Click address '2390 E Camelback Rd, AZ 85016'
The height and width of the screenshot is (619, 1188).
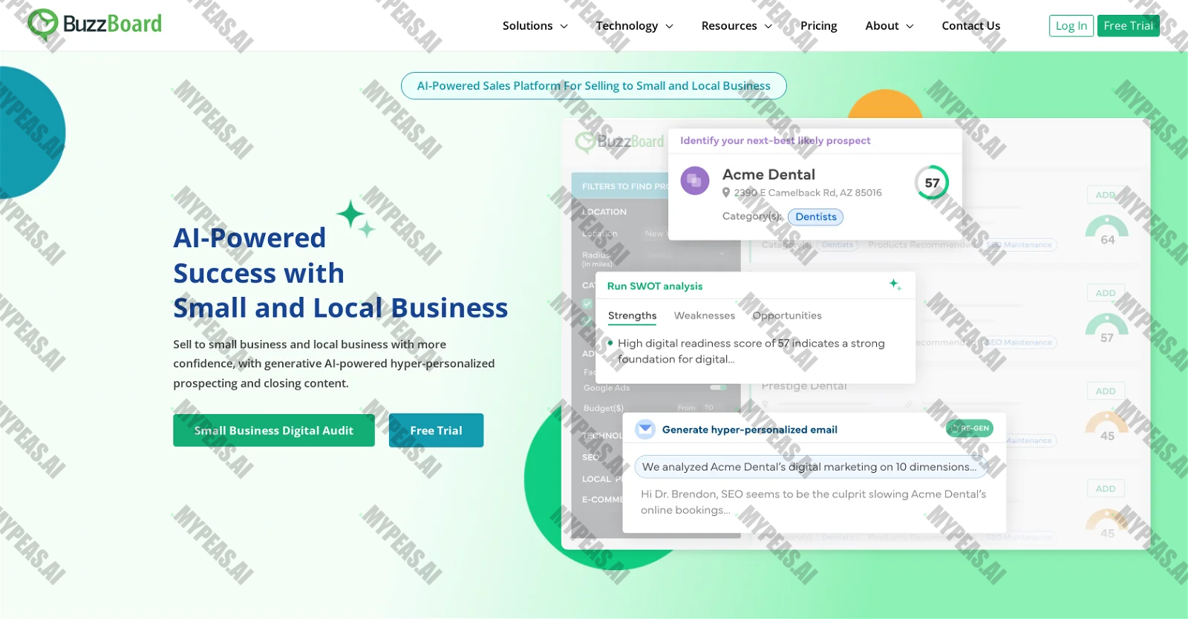click(x=808, y=192)
